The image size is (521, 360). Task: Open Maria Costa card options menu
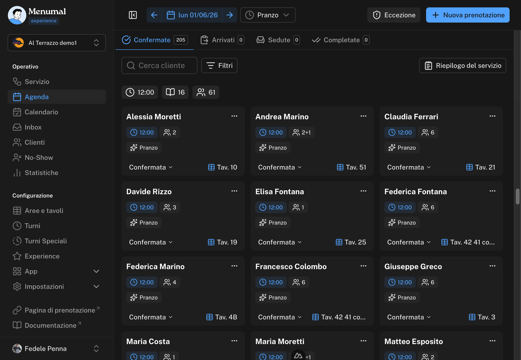(x=234, y=341)
